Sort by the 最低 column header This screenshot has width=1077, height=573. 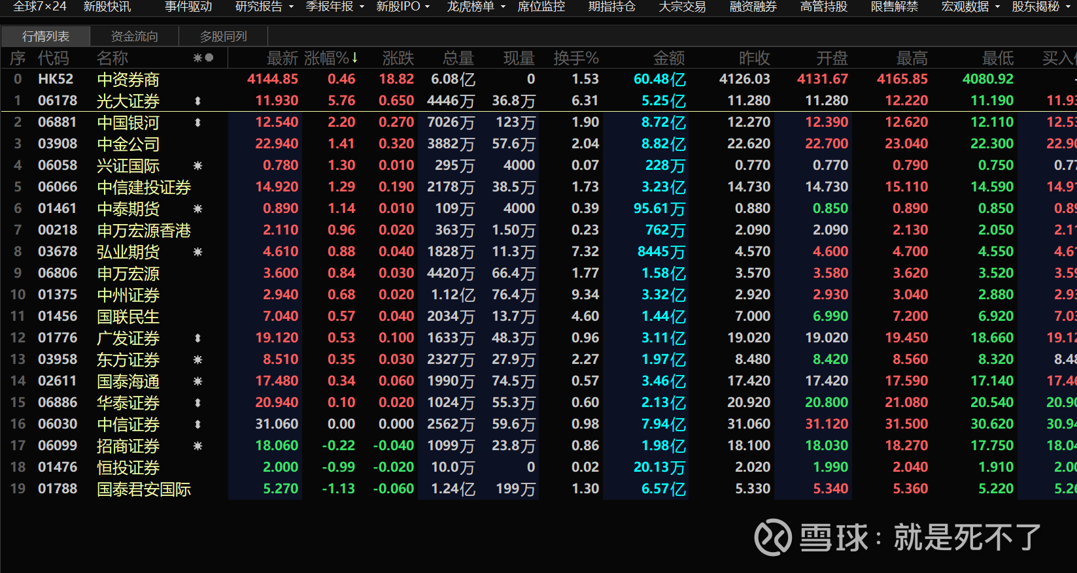point(999,58)
